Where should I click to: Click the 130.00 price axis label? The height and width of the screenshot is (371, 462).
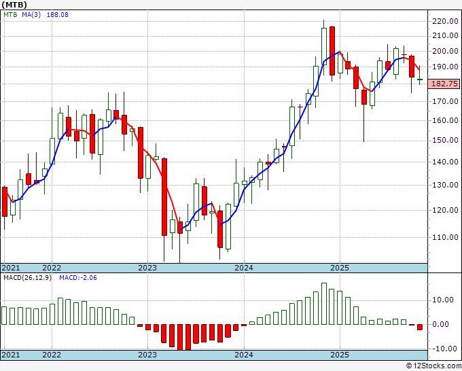coord(445,185)
